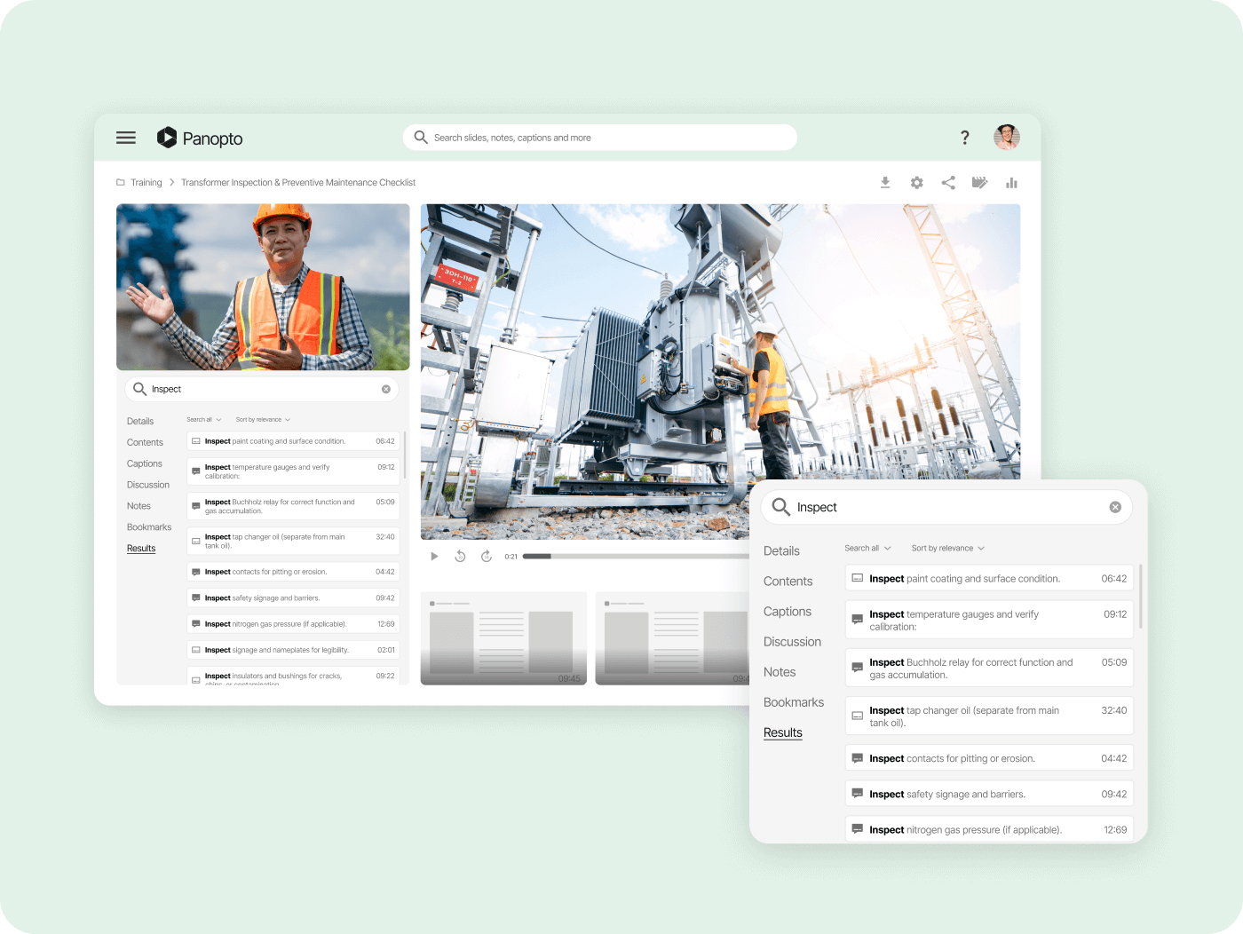Open the Bookmarks tab in enlarged panel
Viewport: 1243px width, 934px height.
tap(793, 702)
